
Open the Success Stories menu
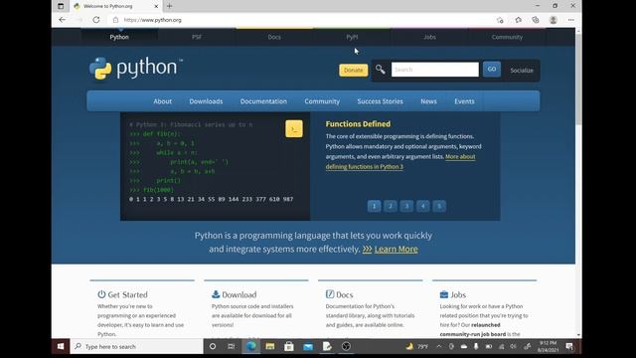pyautogui.click(x=380, y=101)
